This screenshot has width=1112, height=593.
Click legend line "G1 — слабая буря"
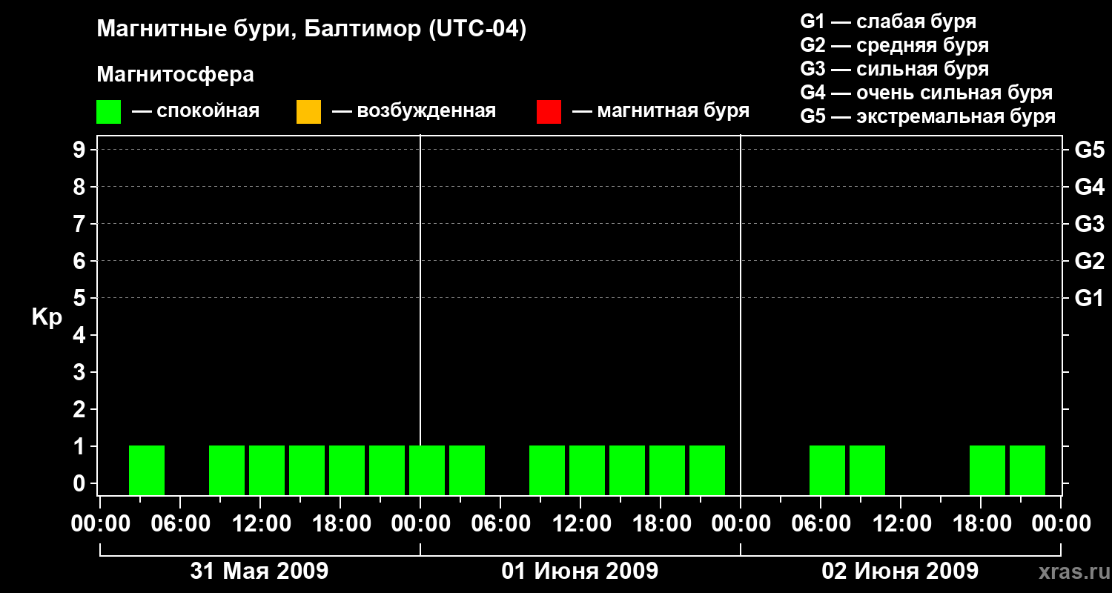(x=888, y=21)
